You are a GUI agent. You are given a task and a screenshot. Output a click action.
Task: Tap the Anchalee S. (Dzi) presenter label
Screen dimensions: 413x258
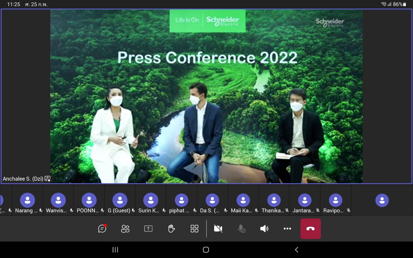(23, 179)
